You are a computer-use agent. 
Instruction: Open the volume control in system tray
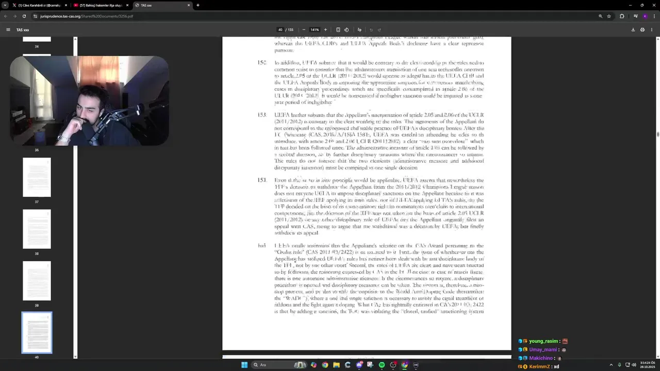coord(634,365)
